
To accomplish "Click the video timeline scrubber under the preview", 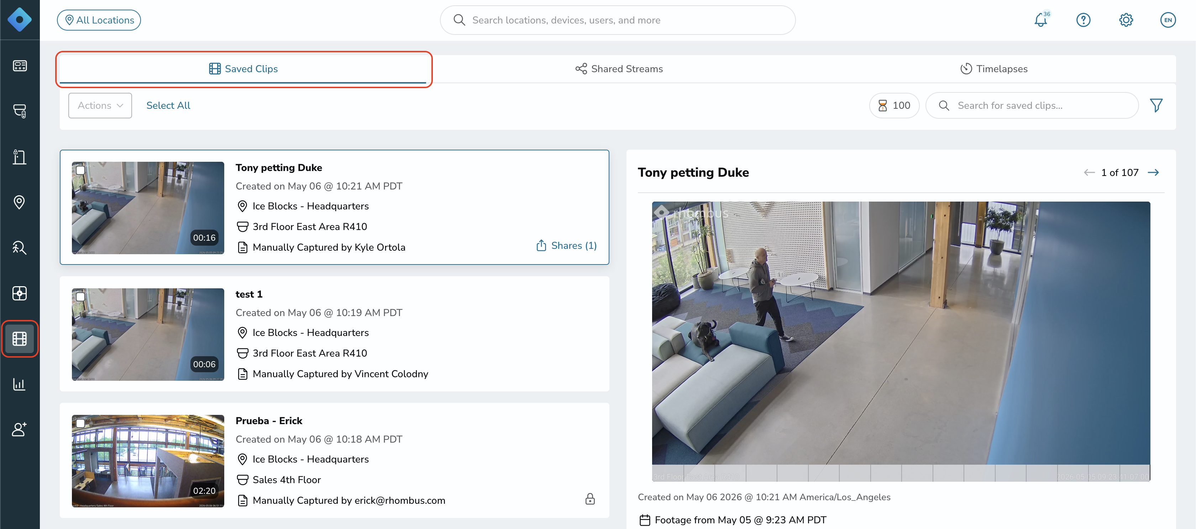I will point(901,472).
